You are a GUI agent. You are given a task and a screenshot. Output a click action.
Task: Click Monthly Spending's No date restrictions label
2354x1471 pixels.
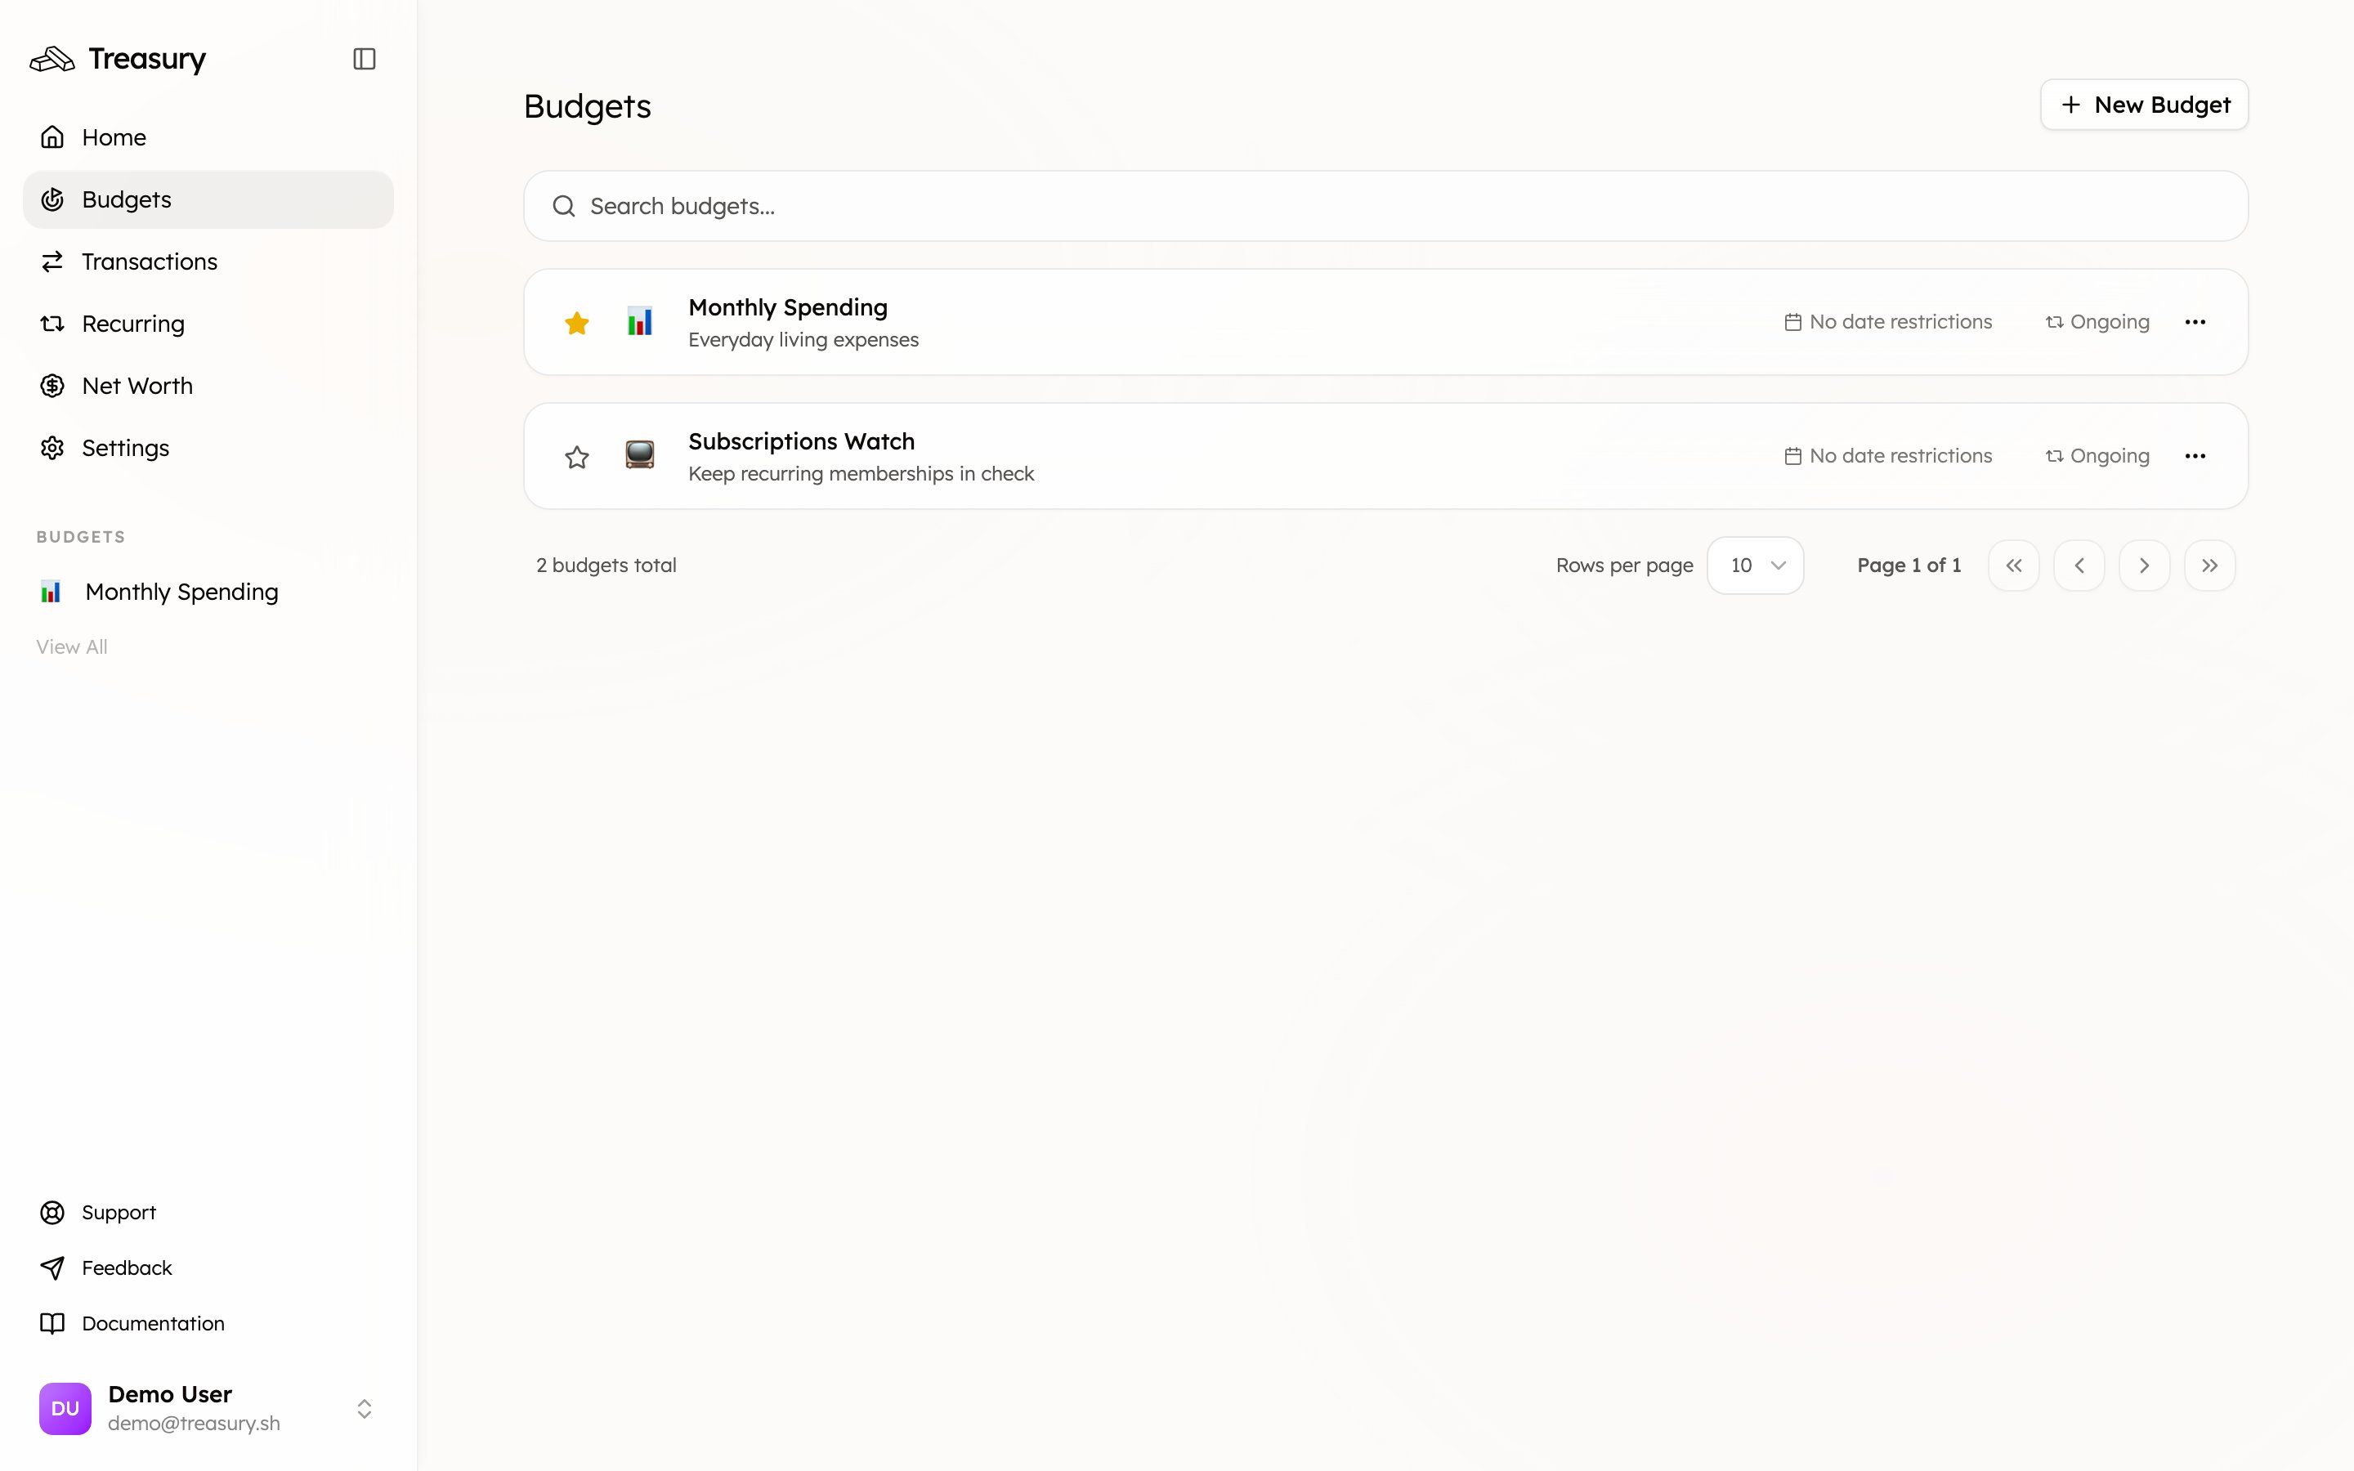pos(1900,322)
